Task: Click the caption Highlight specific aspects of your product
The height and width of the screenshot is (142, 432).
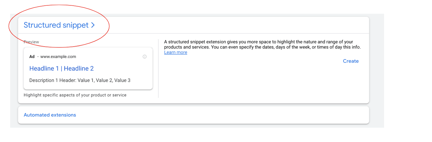Action: pos(75,95)
